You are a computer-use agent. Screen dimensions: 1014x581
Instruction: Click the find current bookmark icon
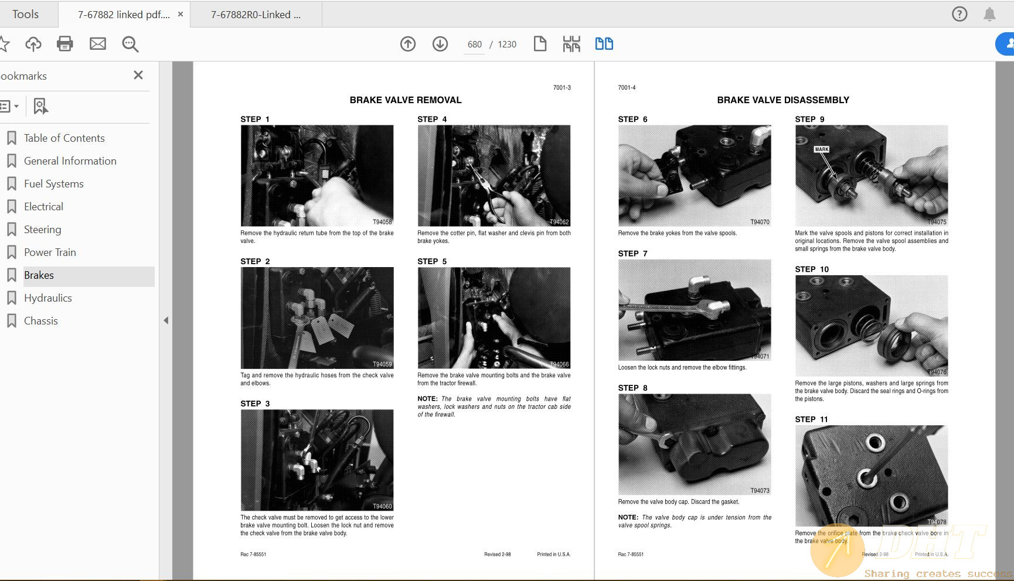coord(40,106)
